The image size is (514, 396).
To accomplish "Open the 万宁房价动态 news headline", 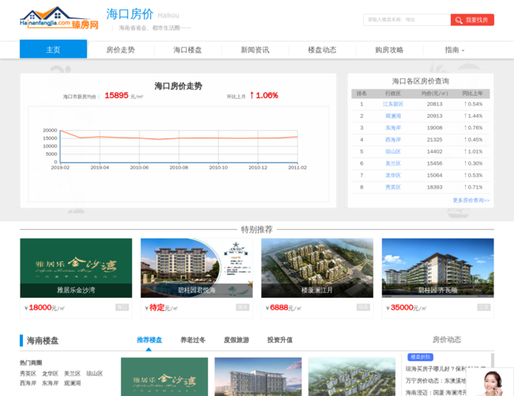I will pyautogui.click(x=436, y=381).
